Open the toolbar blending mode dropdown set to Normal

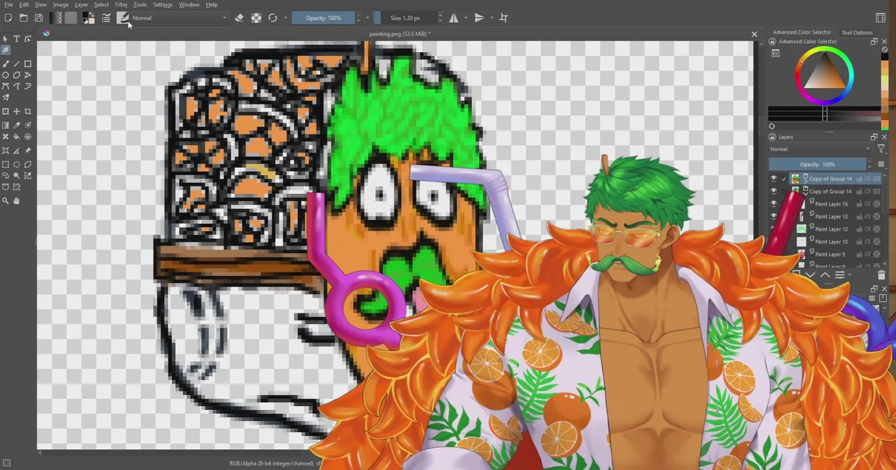(x=179, y=18)
